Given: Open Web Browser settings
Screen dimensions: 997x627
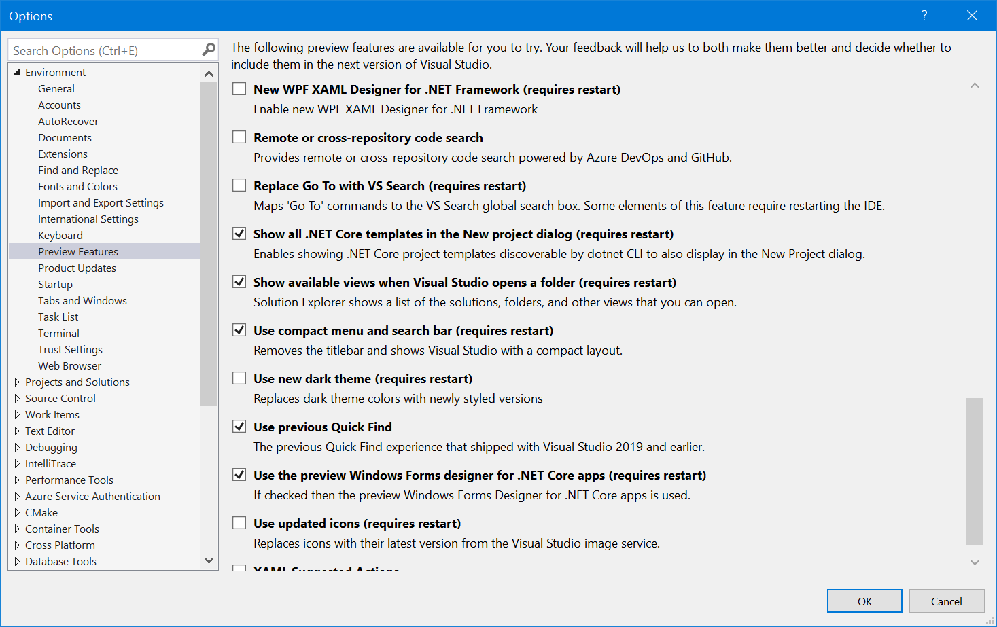Looking at the screenshot, I should point(69,365).
